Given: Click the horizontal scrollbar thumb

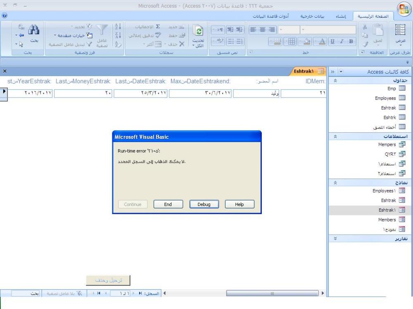Looking at the screenshot, I should tap(272, 293).
